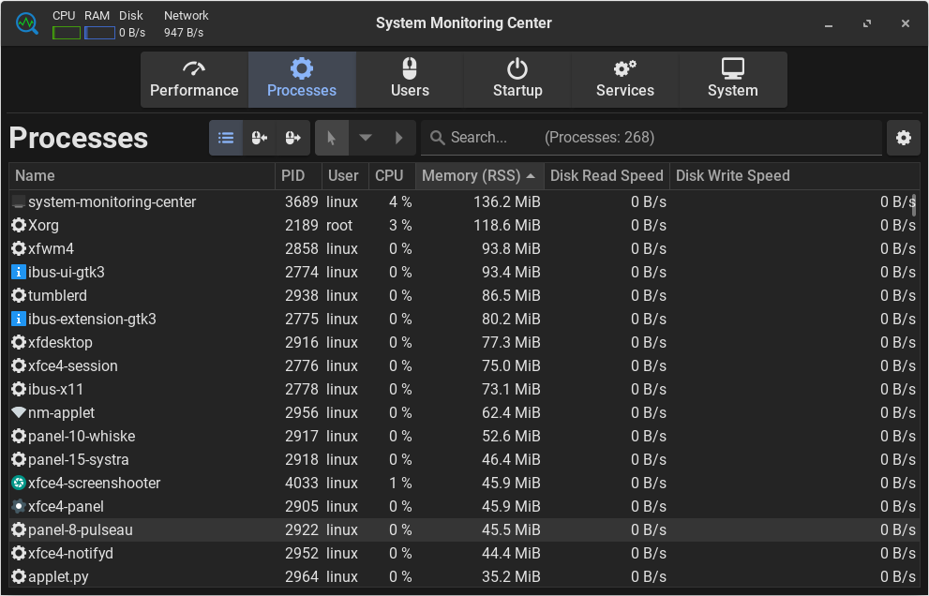Click the app logo icon in title bar

point(27,23)
